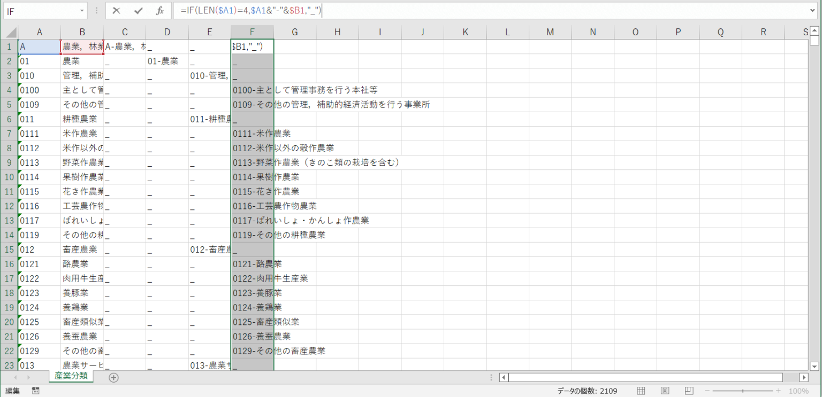
Task: Confirm the formula with the checkmark icon
Action: 138,11
